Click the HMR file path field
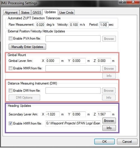Screen dimensions: 140x149 click(x=73, y=123)
